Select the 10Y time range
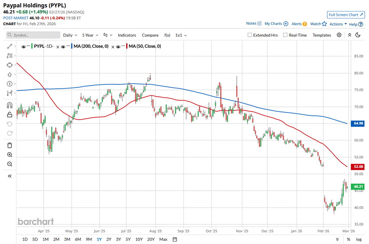 pos(139,239)
